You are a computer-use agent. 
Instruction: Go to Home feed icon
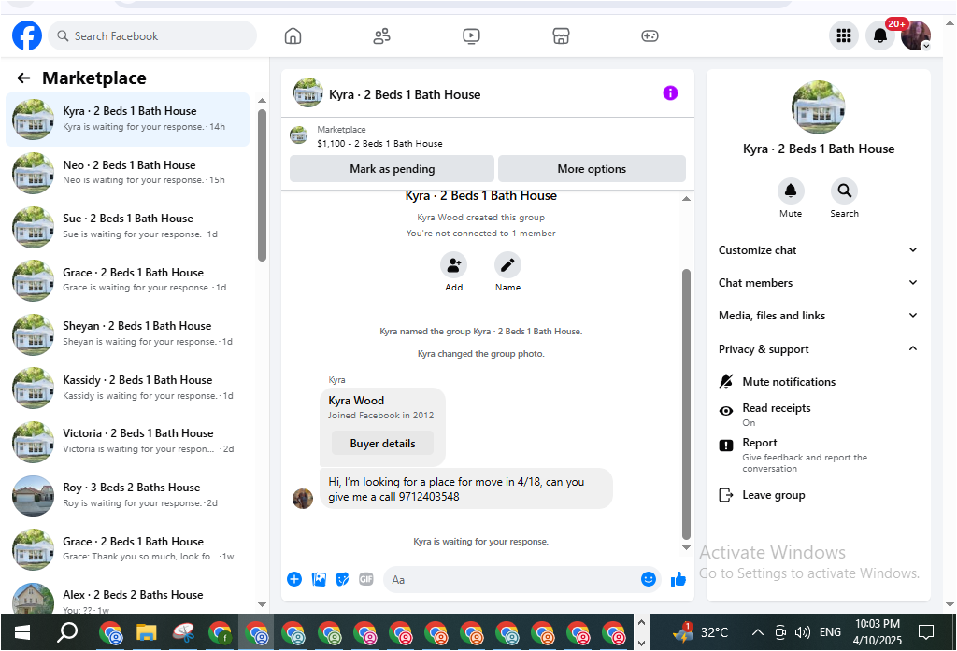click(x=293, y=36)
